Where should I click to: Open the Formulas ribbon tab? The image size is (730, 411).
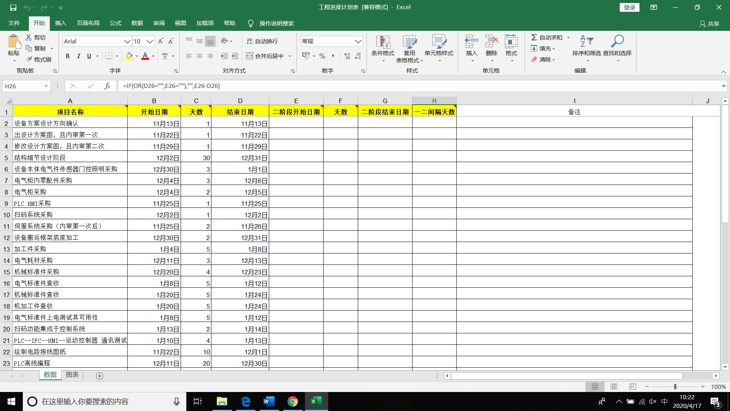(x=115, y=23)
